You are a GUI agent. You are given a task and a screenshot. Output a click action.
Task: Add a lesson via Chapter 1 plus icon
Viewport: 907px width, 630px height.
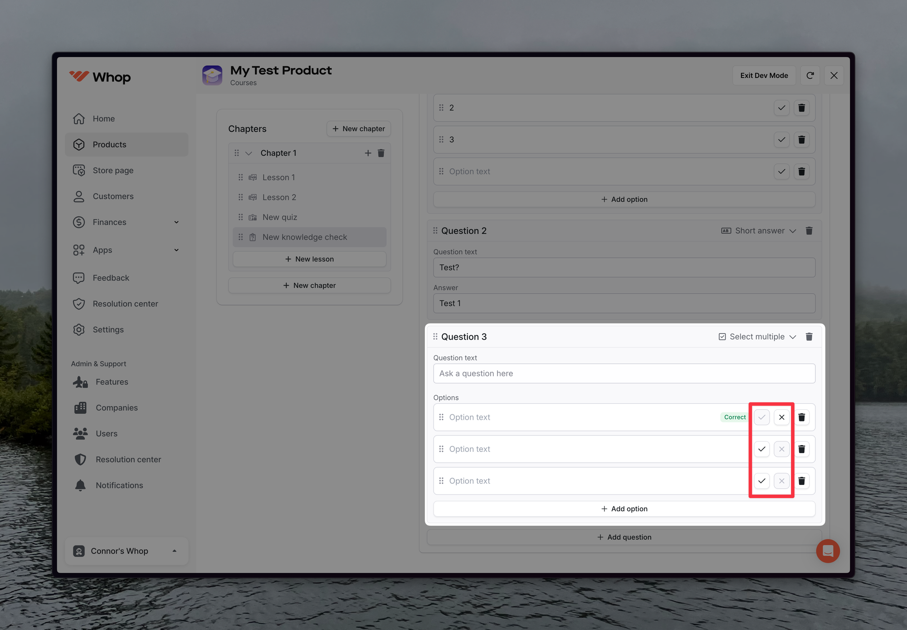[368, 153]
